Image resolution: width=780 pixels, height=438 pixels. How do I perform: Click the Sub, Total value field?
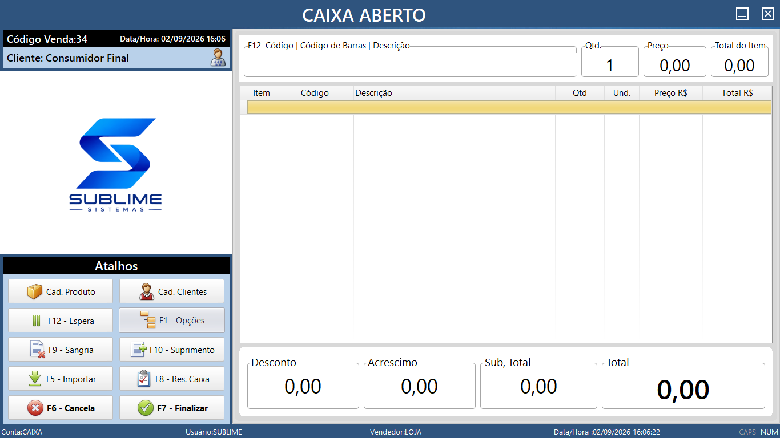pyautogui.click(x=538, y=387)
